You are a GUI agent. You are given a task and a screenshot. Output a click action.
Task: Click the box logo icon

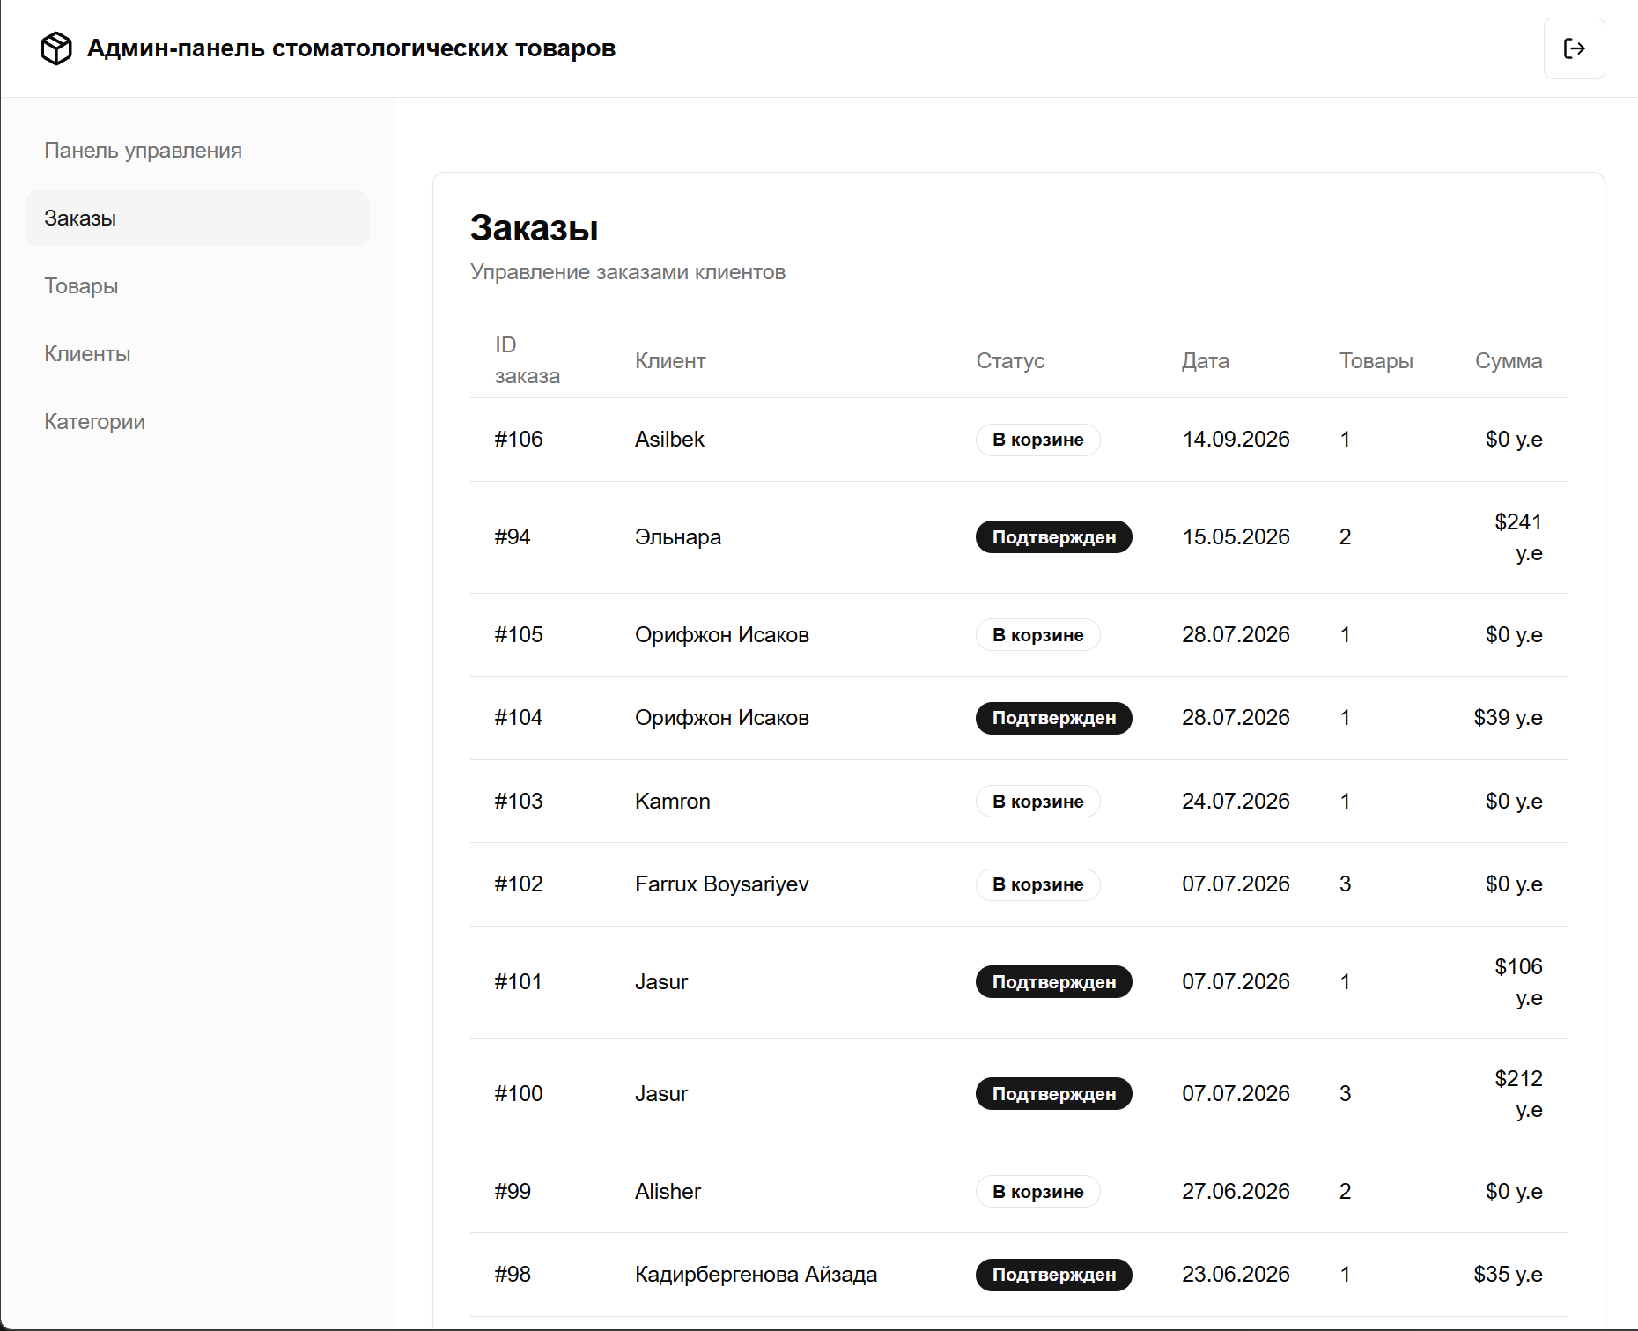point(56,48)
